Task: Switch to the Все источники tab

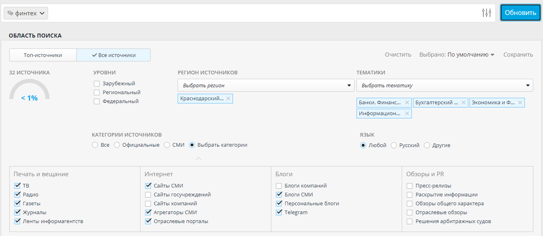Action: pos(113,55)
